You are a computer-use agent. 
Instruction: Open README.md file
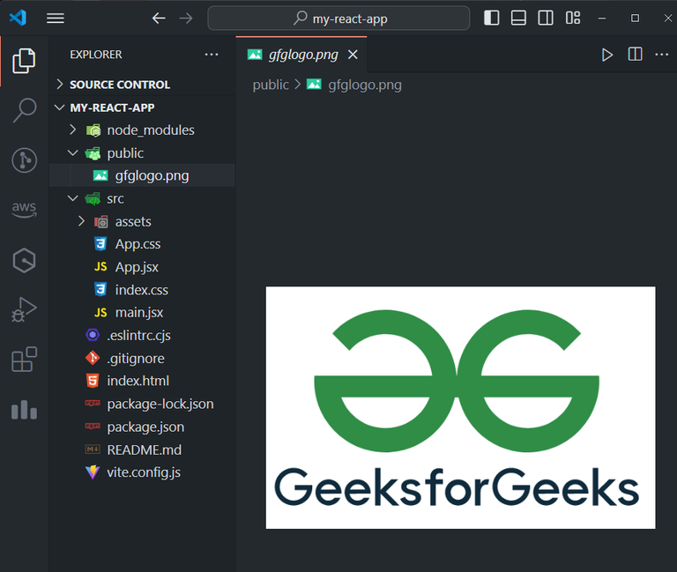[142, 449]
